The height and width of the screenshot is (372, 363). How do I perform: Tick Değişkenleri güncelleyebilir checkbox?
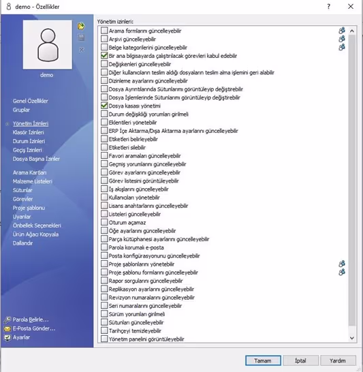point(104,64)
